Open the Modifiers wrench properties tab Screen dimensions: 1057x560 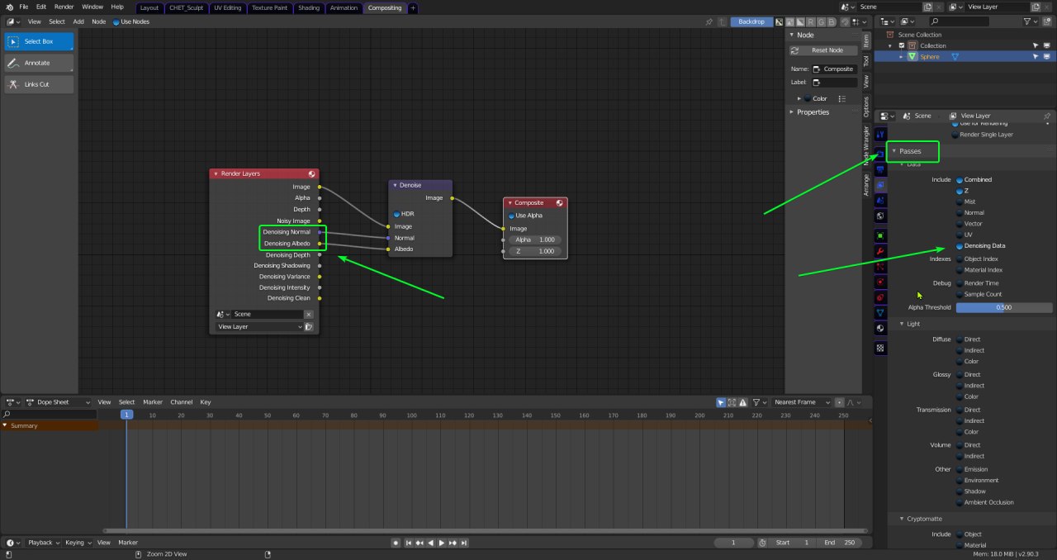tap(880, 251)
